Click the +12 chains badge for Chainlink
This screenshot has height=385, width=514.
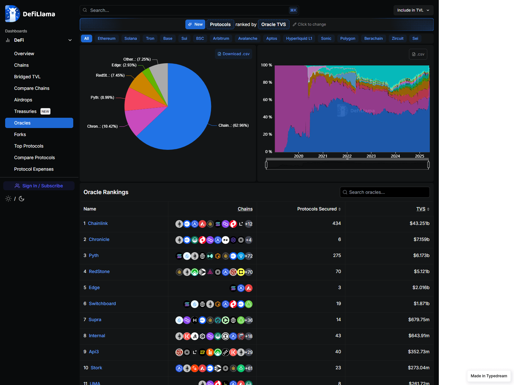tap(249, 224)
